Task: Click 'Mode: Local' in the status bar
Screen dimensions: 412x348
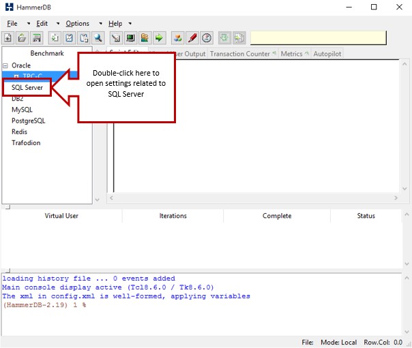Action: click(339, 343)
